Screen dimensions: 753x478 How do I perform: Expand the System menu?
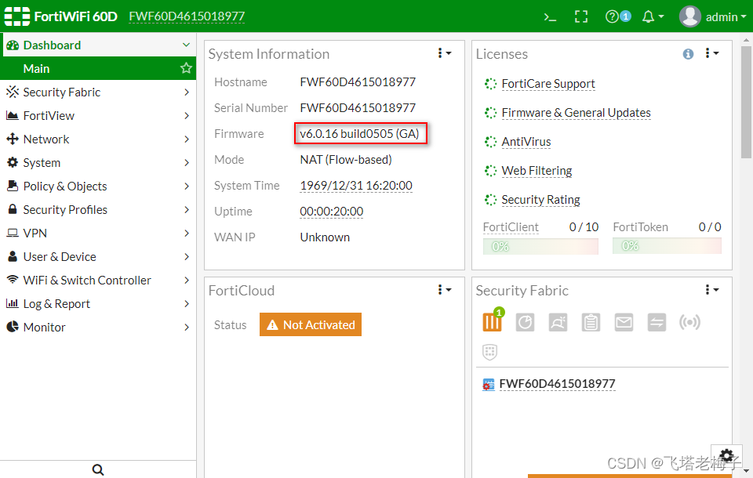tap(98, 163)
